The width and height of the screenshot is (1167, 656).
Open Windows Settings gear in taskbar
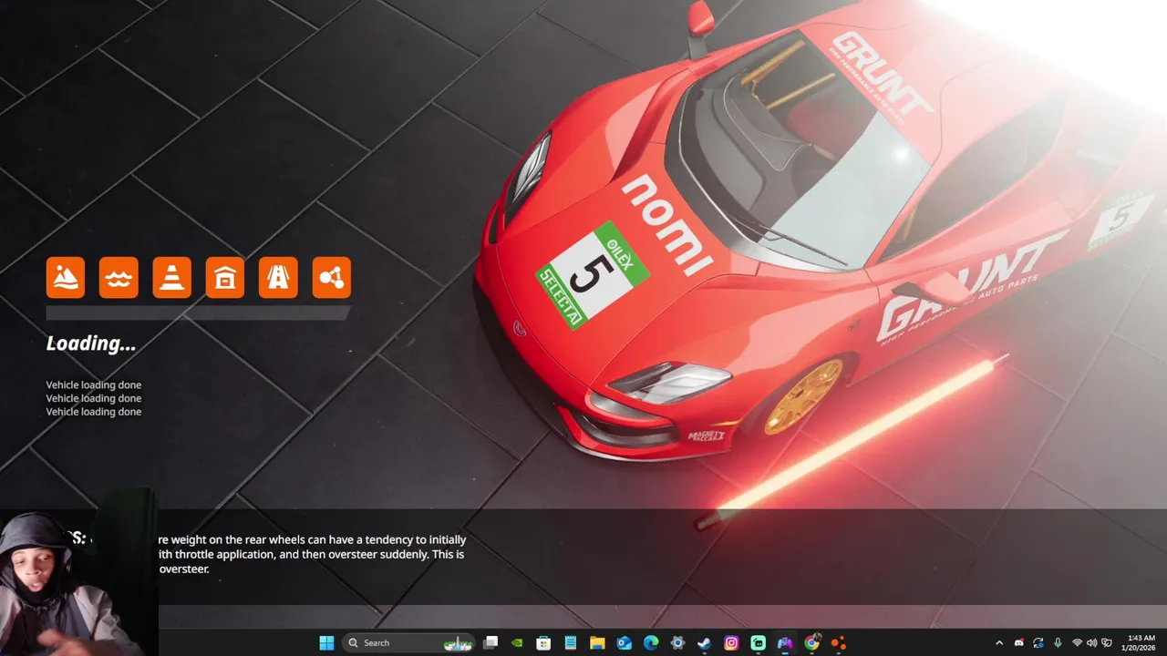tap(677, 642)
